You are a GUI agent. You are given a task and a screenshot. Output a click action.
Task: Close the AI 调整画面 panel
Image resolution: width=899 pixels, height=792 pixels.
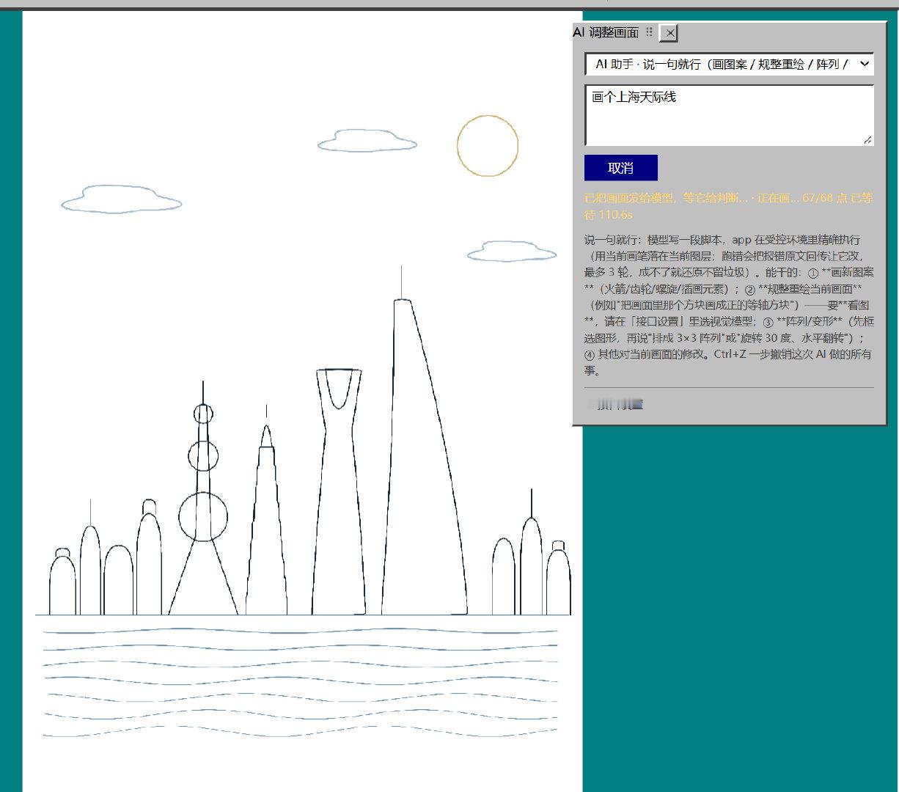tap(669, 33)
